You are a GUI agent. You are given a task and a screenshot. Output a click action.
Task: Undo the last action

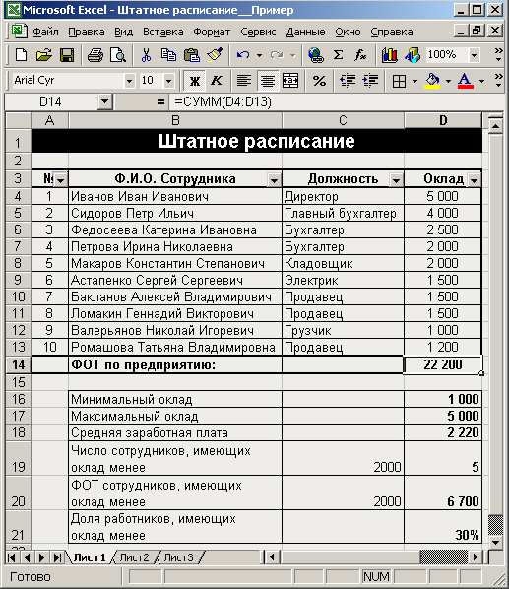[x=243, y=55]
